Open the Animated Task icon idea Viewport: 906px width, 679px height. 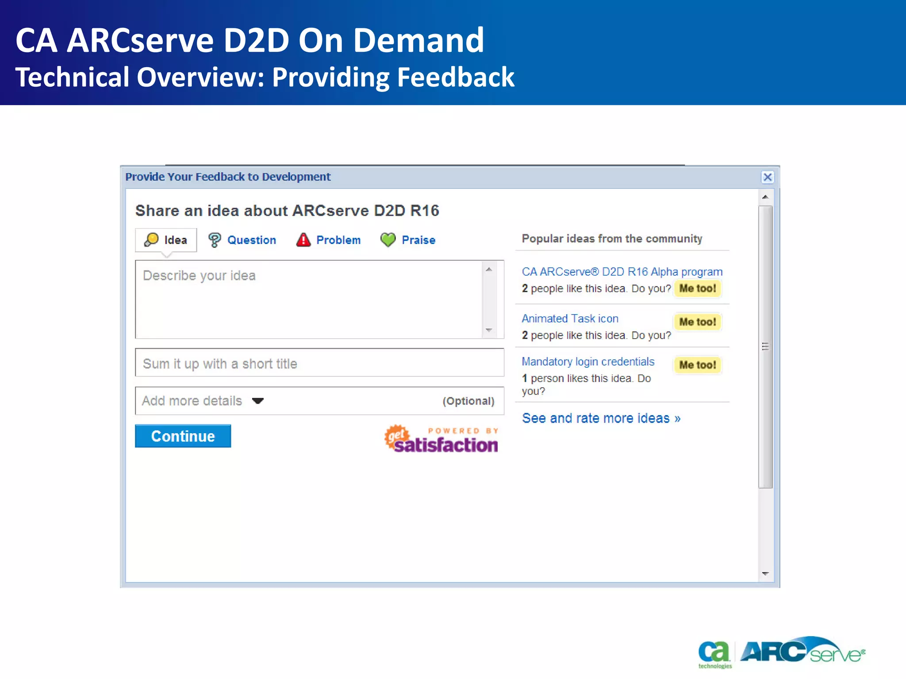click(570, 319)
